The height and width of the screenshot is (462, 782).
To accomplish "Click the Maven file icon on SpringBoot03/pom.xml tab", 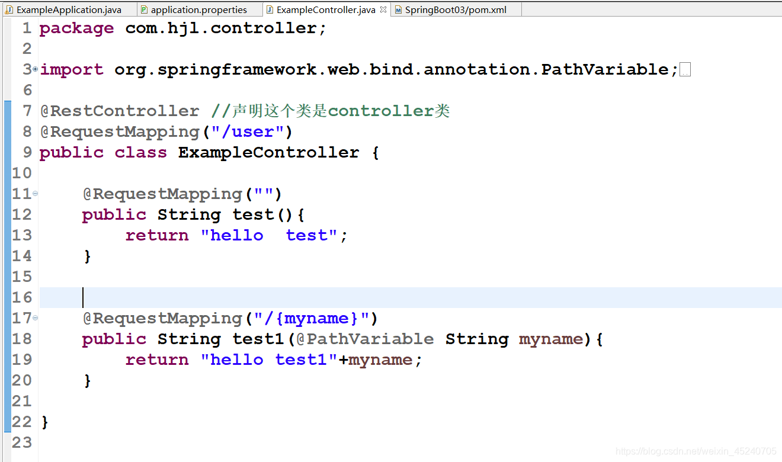I will coord(396,9).
